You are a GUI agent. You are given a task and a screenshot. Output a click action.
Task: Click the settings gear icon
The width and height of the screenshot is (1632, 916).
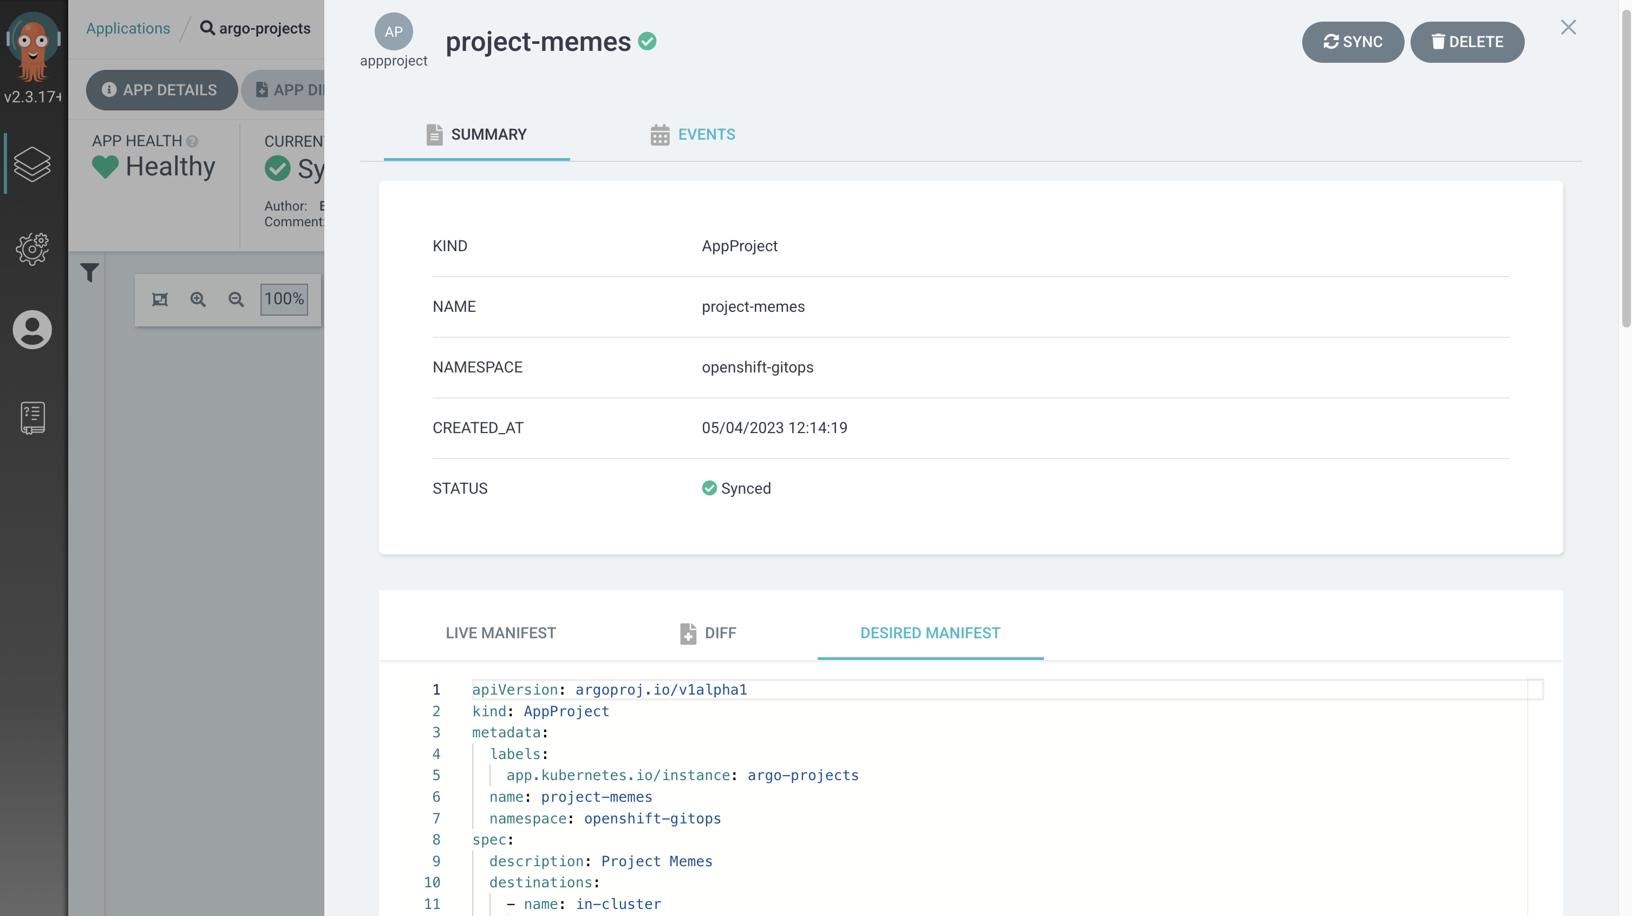32,248
